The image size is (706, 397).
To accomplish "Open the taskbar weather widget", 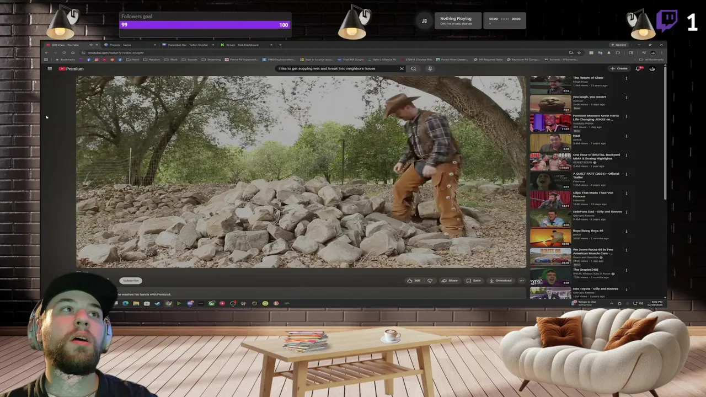I will click(585, 303).
